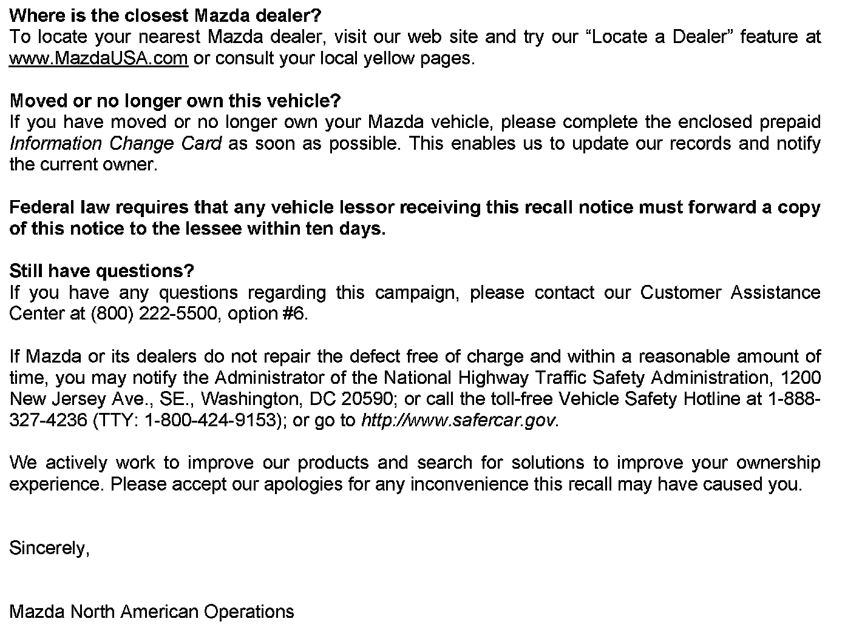Follow the http://www.safercar.gov link

pyautogui.click(x=458, y=421)
